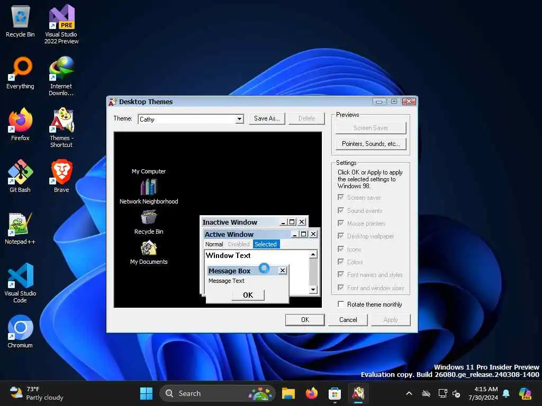The height and width of the screenshot is (406, 542).
Task: Toggle the Screen saver checkbox
Action: tap(341, 197)
